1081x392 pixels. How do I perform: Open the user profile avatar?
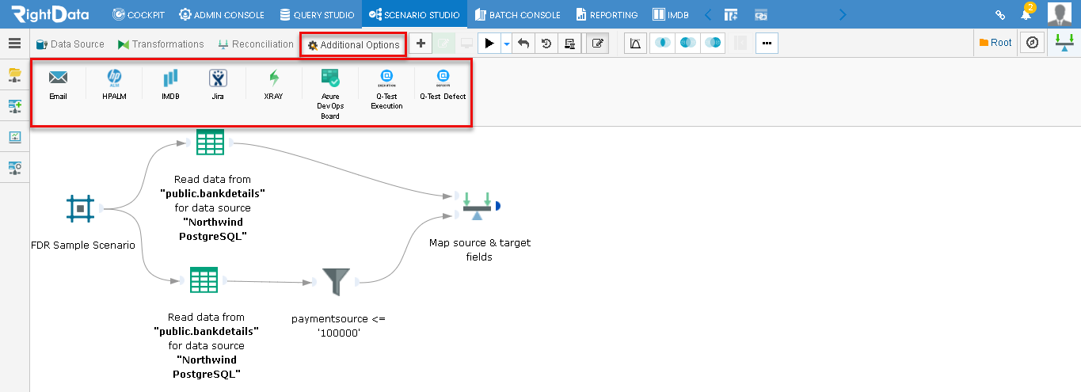pyautogui.click(x=1060, y=14)
